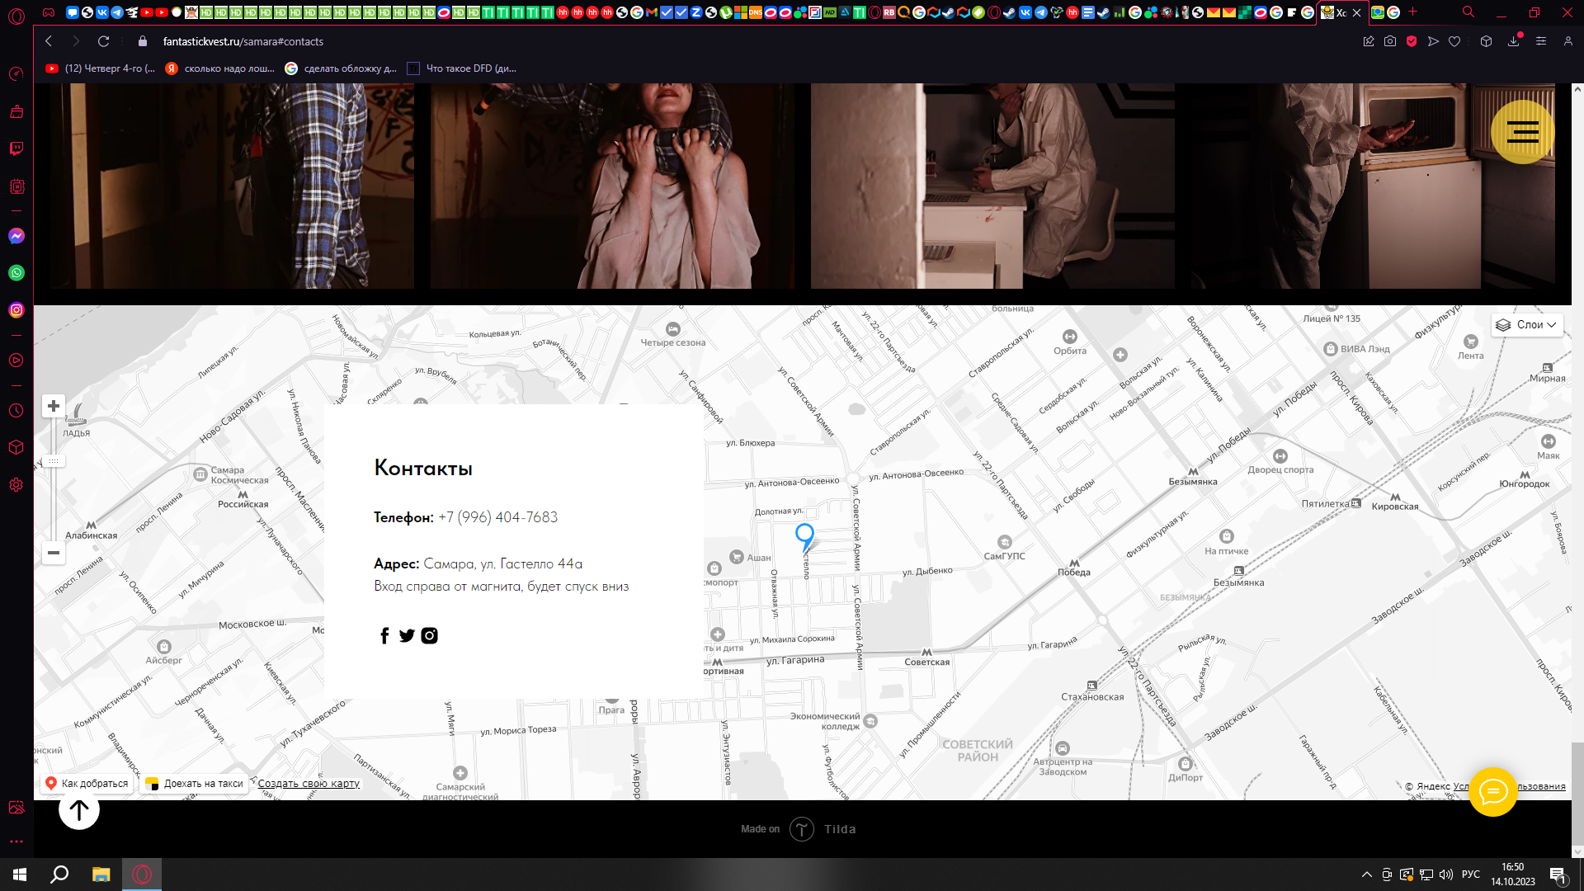Switch to the Google tab at end

[x=1393, y=12]
